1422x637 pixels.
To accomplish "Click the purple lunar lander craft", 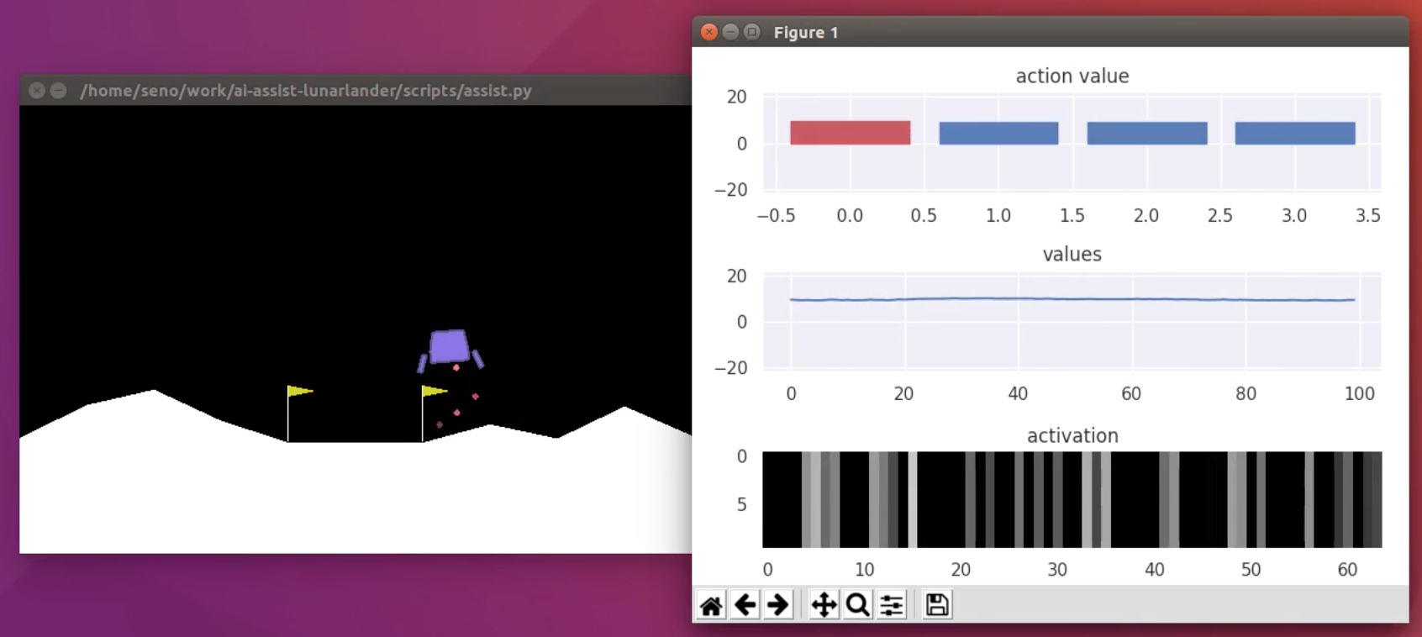I will click(449, 346).
